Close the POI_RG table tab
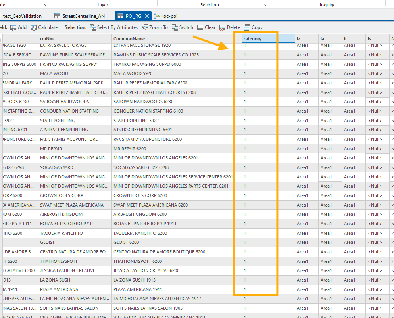 click(x=147, y=16)
